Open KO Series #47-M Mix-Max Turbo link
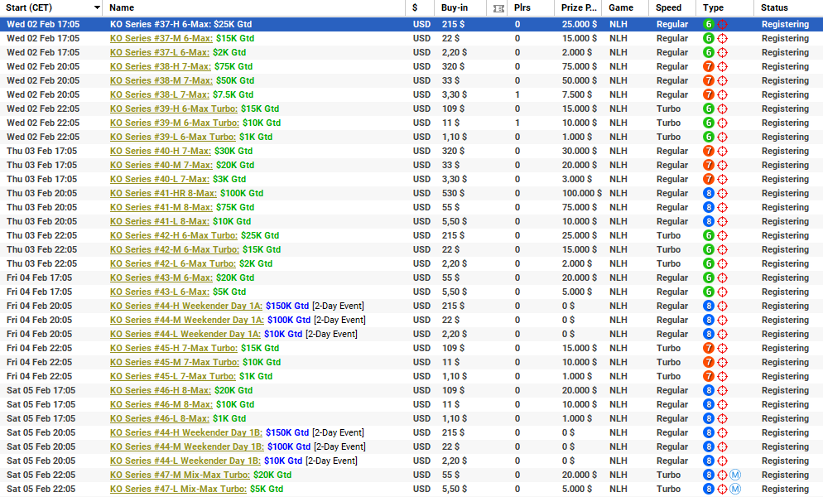This screenshot has height=497, width=823. pyautogui.click(x=180, y=475)
